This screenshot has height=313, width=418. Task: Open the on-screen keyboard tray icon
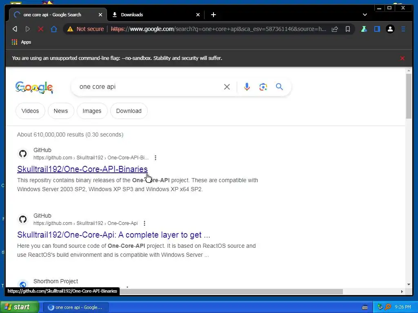tap(365, 307)
